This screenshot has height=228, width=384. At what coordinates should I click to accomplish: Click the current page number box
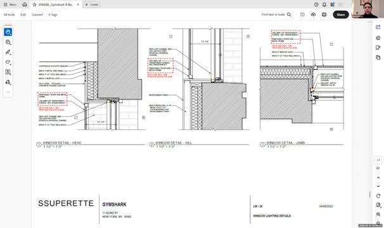[378, 160]
